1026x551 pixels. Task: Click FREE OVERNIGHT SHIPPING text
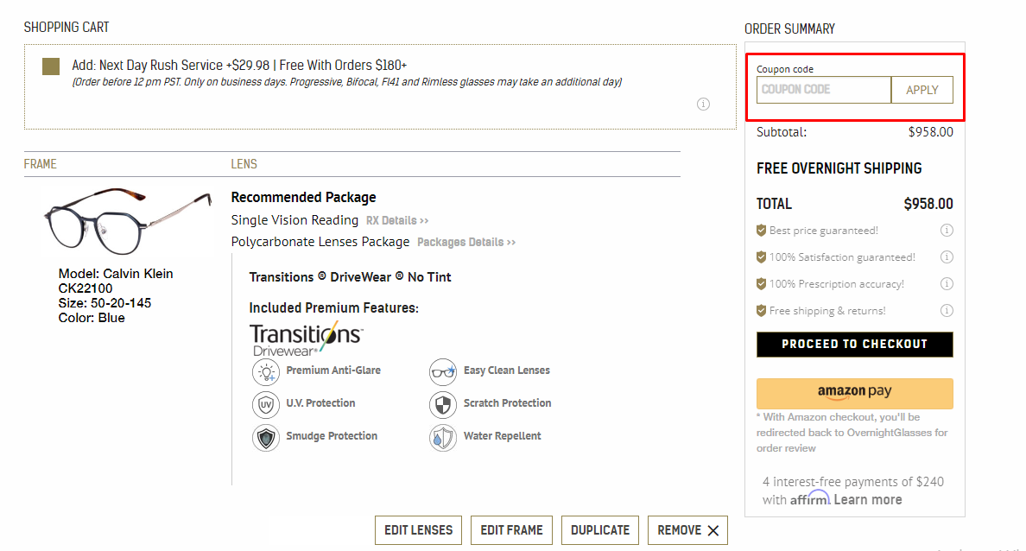click(x=839, y=168)
